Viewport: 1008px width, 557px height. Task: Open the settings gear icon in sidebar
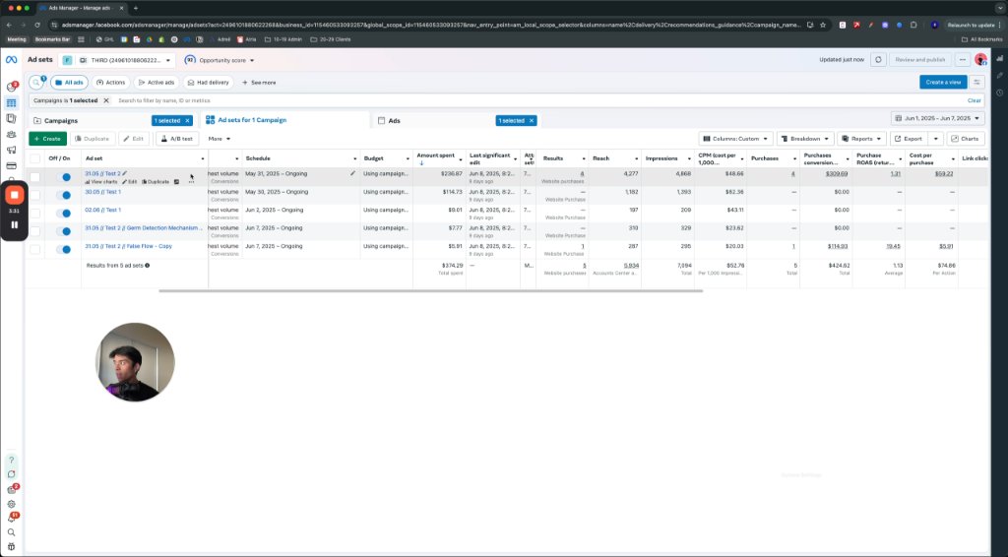click(x=11, y=504)
